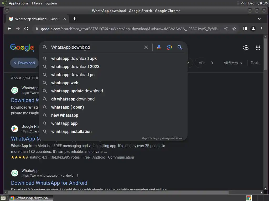The height and width of the screenshot is (201, 269).
Task: Choose suggestion whatsapp ( open)
Action: 113,107
